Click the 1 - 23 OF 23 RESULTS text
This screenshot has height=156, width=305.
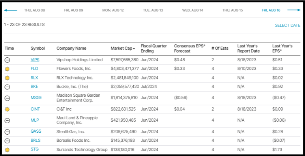coord(24,25)
